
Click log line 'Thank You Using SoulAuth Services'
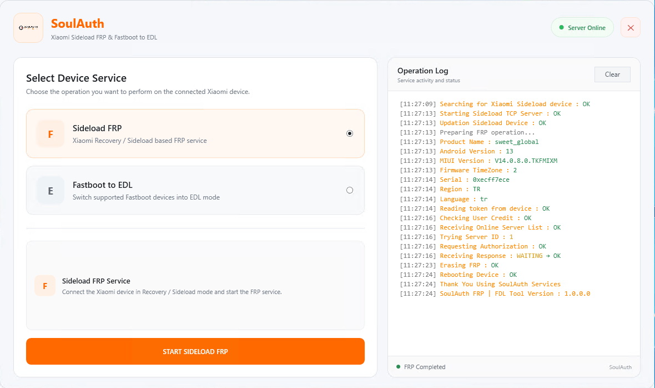pos(480,284)
